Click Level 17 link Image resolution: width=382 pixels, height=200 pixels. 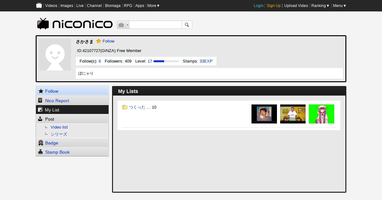[x=150, y=61]
